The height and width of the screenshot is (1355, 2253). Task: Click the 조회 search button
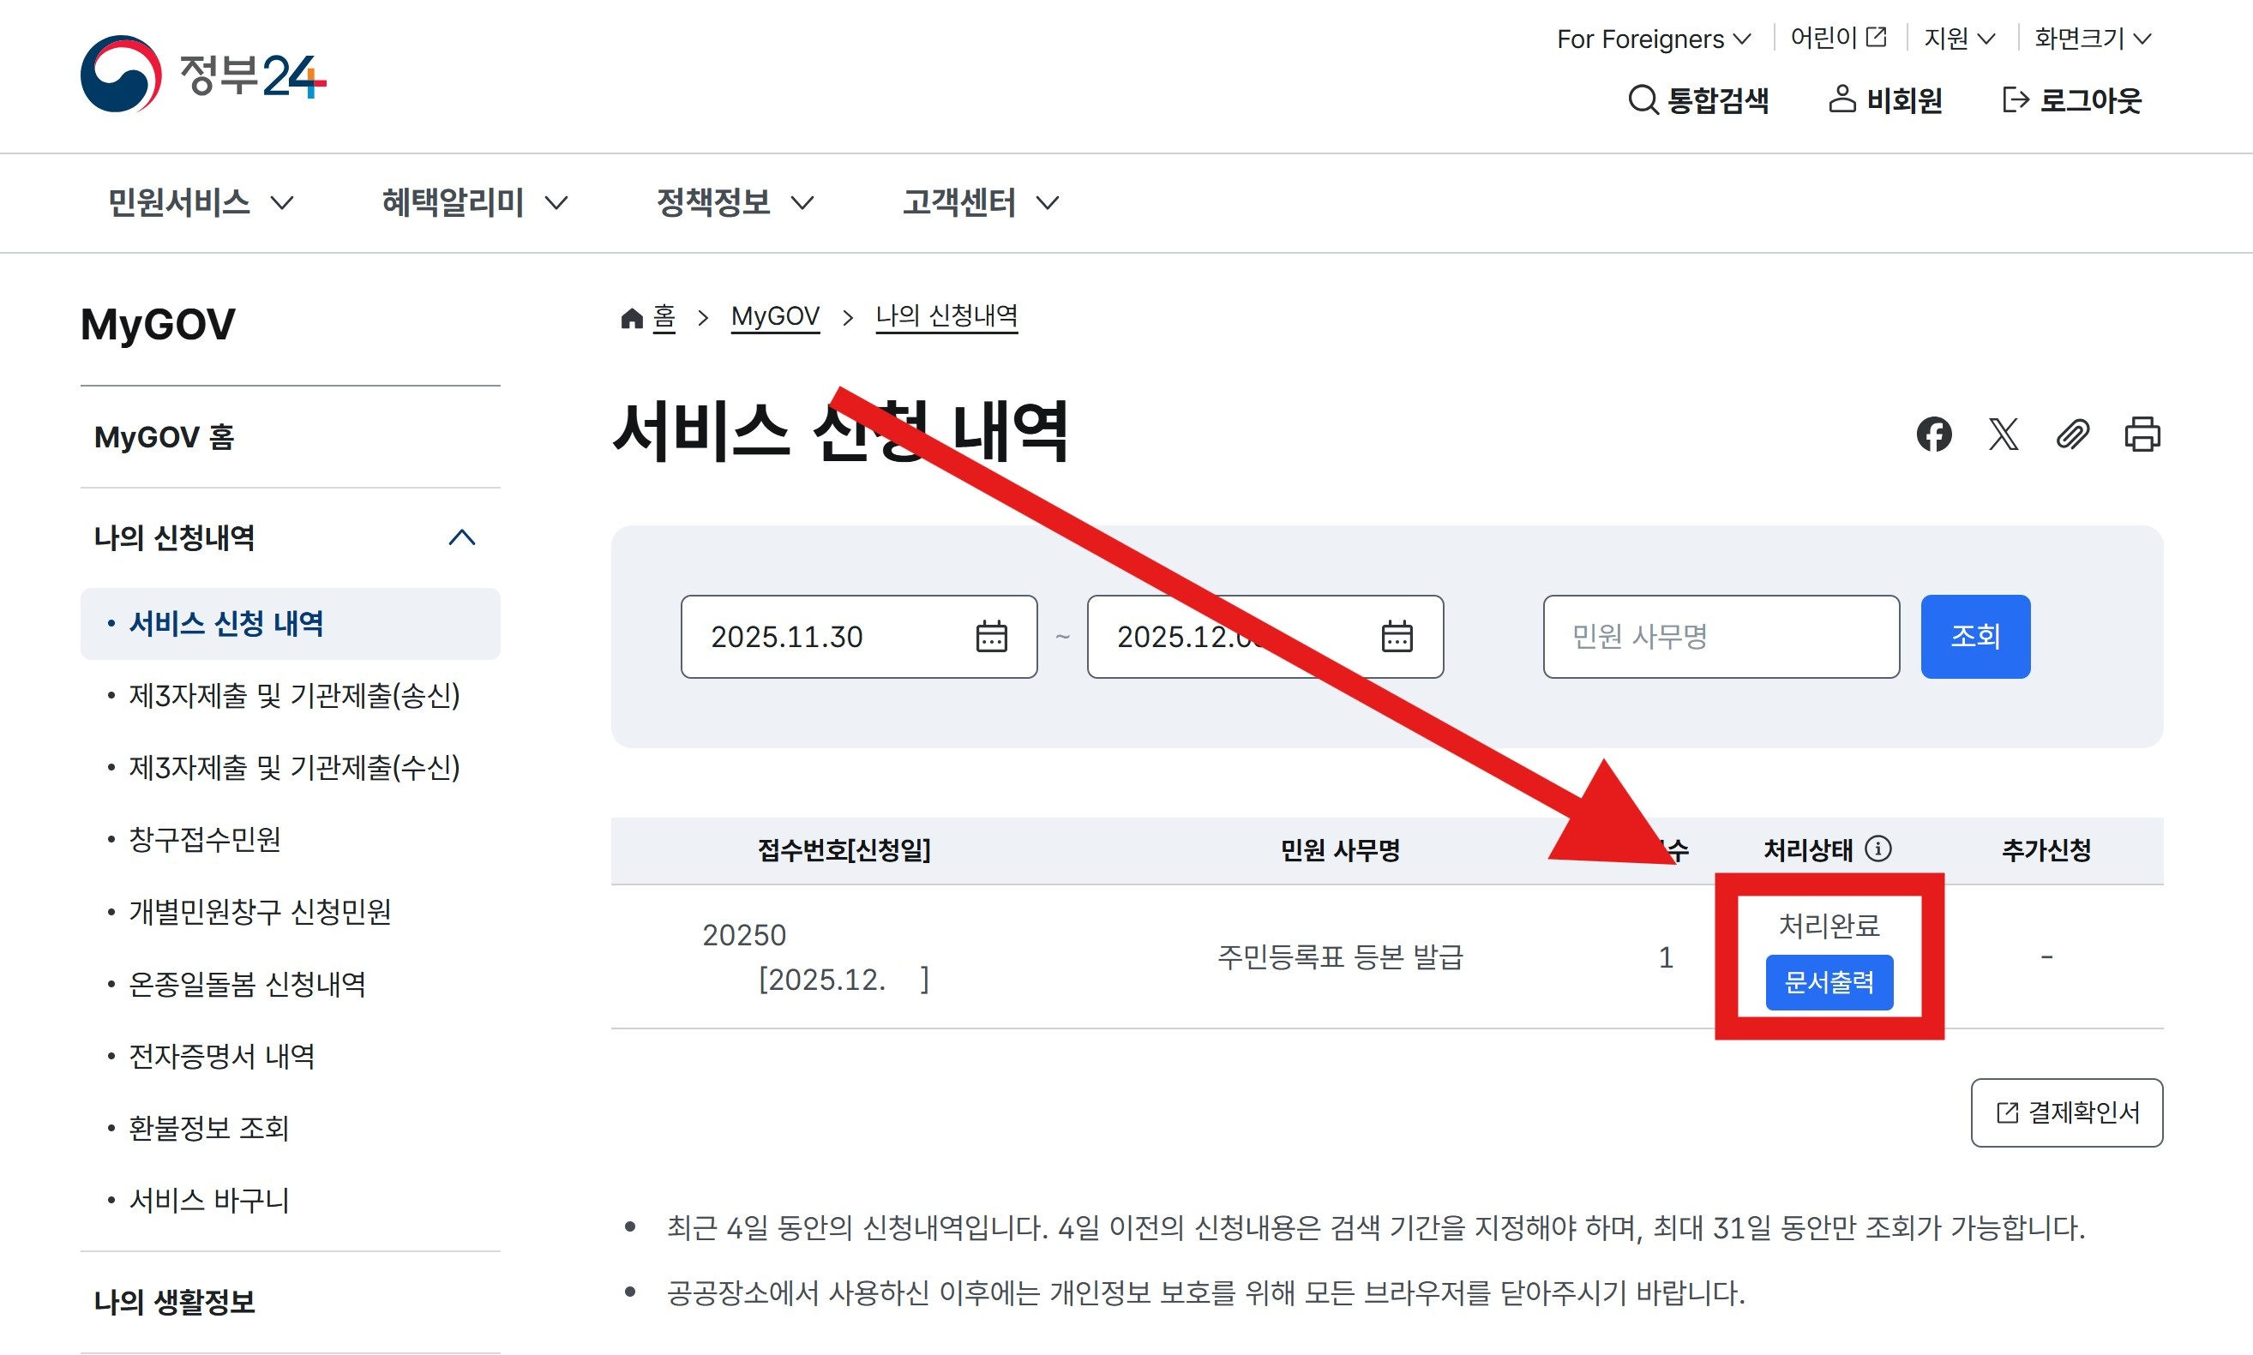1974,637
